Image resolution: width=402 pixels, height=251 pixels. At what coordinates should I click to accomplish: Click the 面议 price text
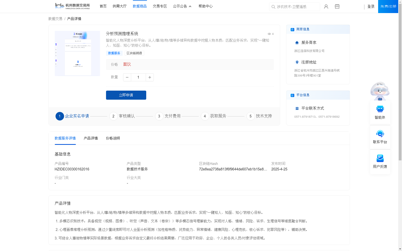(x=127, y=65)
